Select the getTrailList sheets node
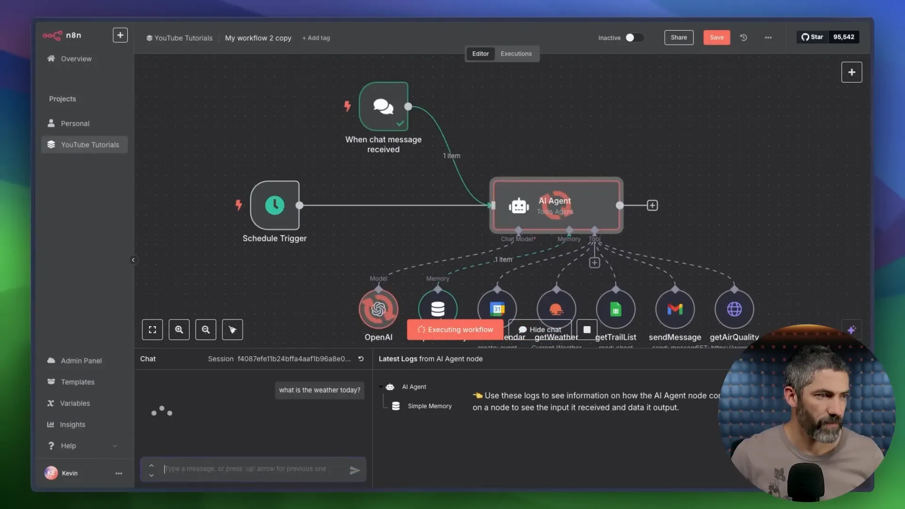 [616, 309]
